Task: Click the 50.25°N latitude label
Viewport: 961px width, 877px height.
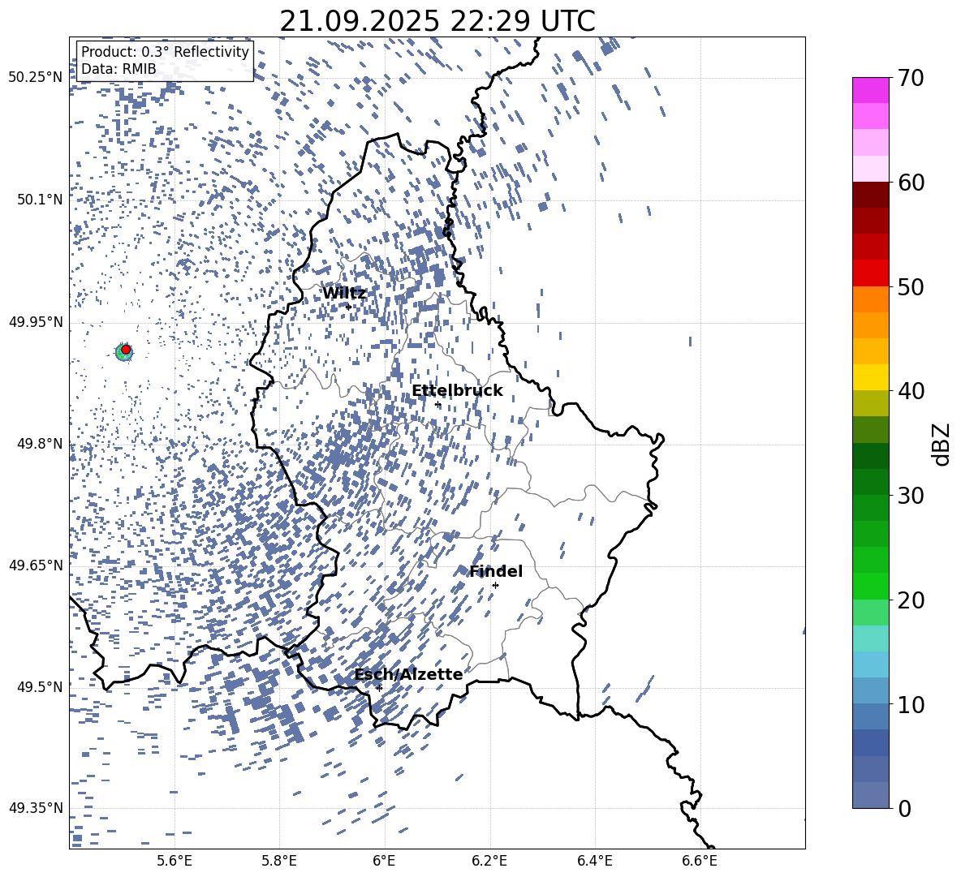Action: (36, 78)
